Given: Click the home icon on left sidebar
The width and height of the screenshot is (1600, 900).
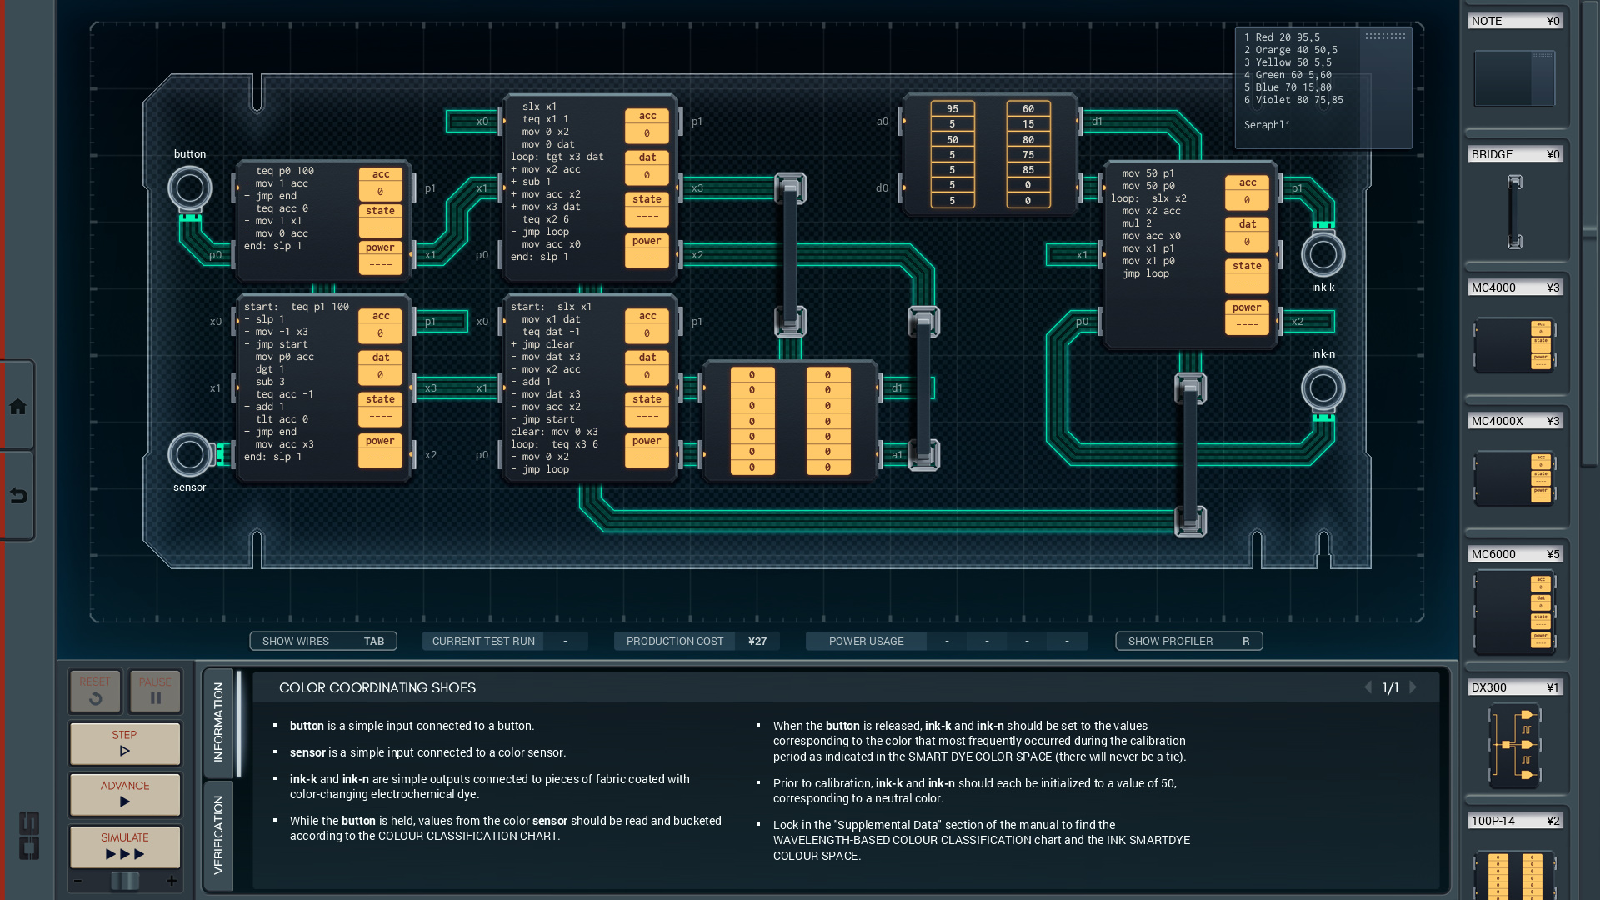Looking at the screenshot, I should [17, 407].
